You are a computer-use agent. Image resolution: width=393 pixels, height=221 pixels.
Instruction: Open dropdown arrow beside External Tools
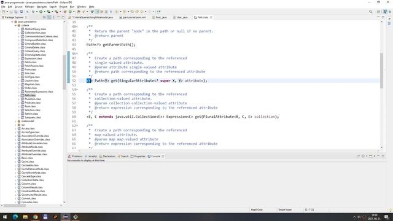click(60, 12)
